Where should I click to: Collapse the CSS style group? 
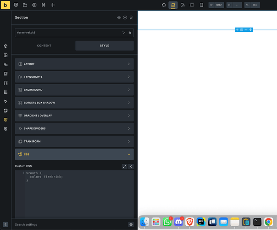coord(74,155)
